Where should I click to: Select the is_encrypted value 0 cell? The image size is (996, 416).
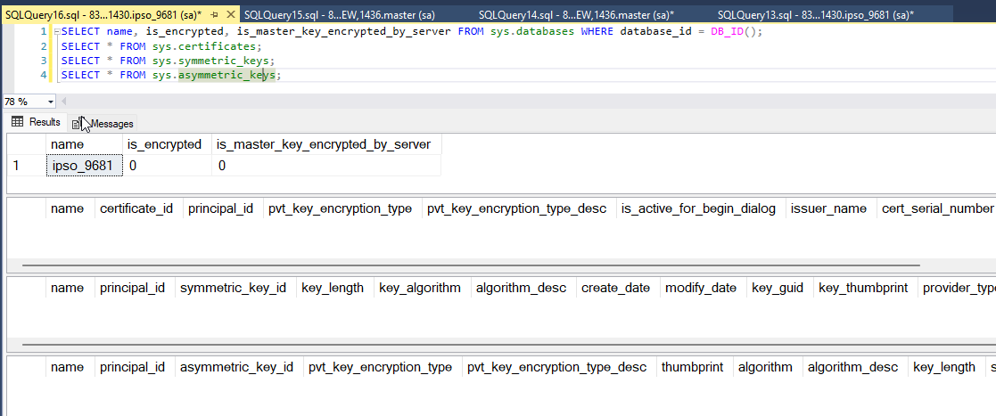click(x=167, y=167)
